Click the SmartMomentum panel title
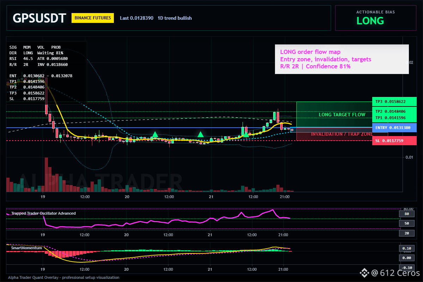Screen dimensions: 423x282 pyautogui.click(x=26, y=248)
